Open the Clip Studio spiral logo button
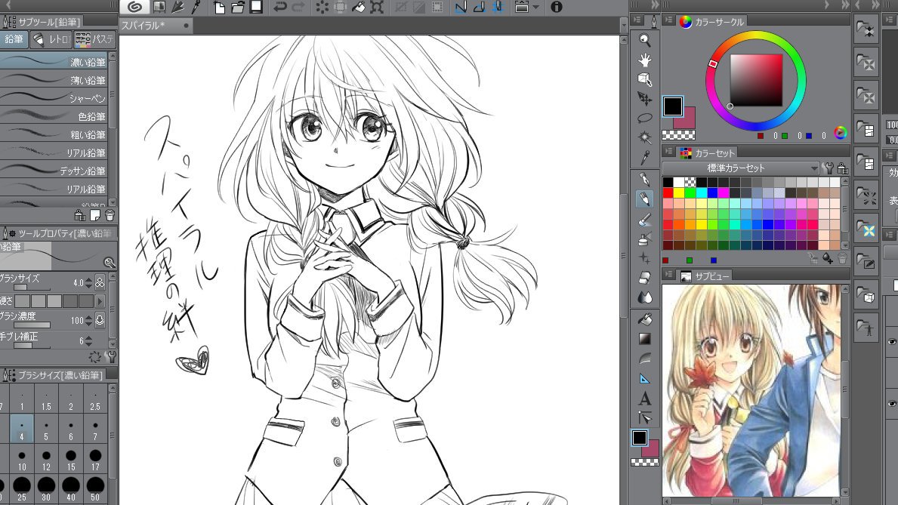Screen dimensions: 898x505 pos(135,7)
